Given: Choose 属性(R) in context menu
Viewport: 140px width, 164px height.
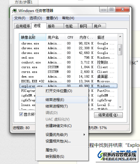Looking at the screenshot, I should pos(62,150).
